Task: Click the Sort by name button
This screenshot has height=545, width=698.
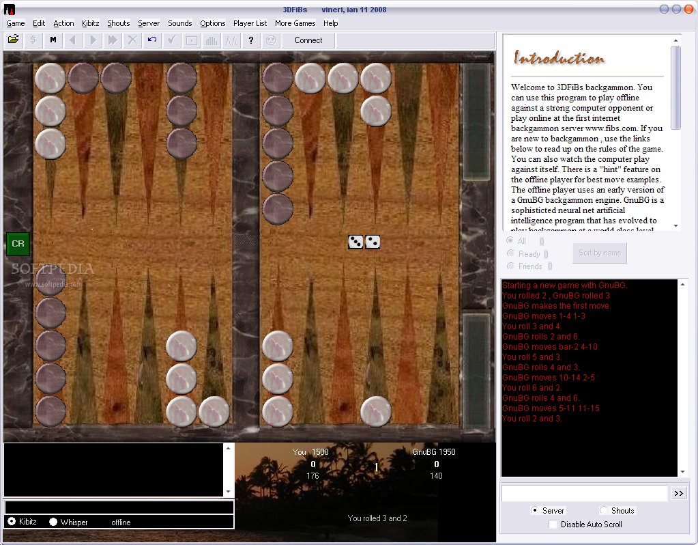Action: point(600,253)
